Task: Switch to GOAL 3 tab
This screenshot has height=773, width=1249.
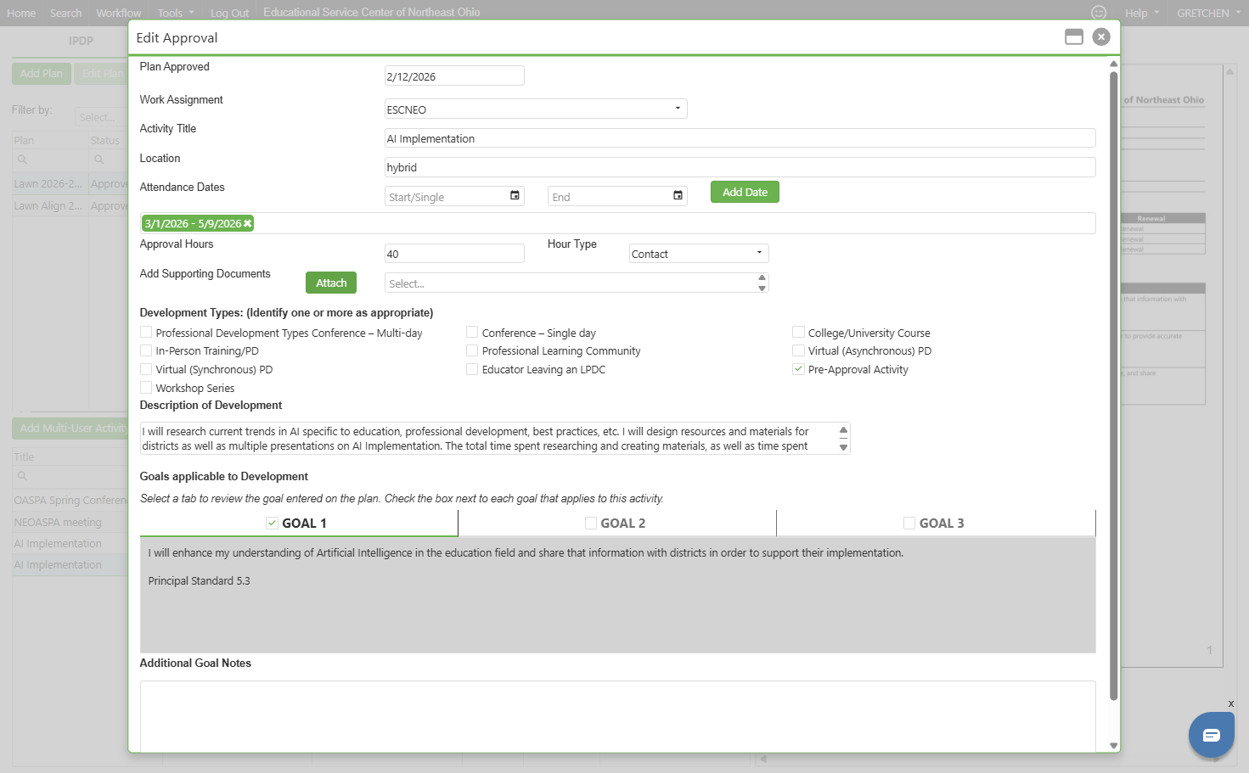Action: coord(936,524)
